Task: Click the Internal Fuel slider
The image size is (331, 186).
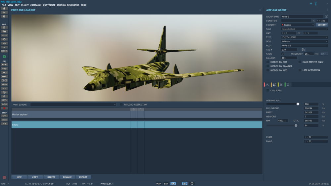Action: (283, 104)
